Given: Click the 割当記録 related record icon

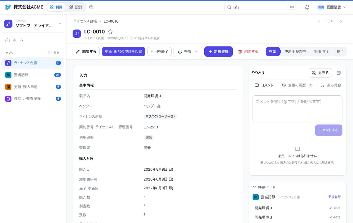Looking at the screenshot, I should coord(255,197).
